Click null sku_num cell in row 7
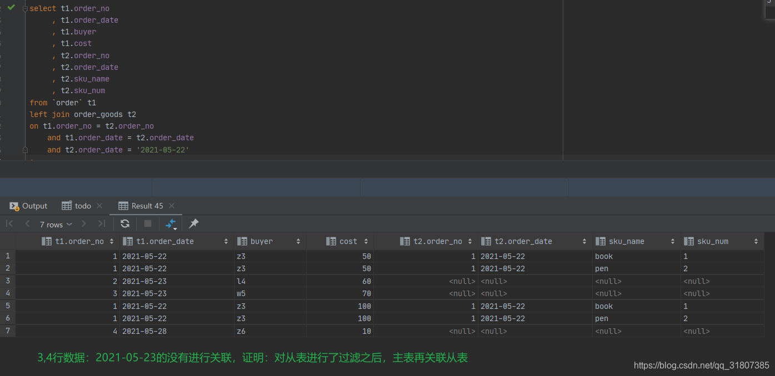Image resolution: width=775 pixels, height=376 pixels. pos(722,331)
